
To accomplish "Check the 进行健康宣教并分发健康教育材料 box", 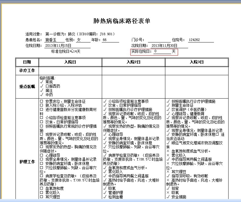I will [x=42, y=109].
